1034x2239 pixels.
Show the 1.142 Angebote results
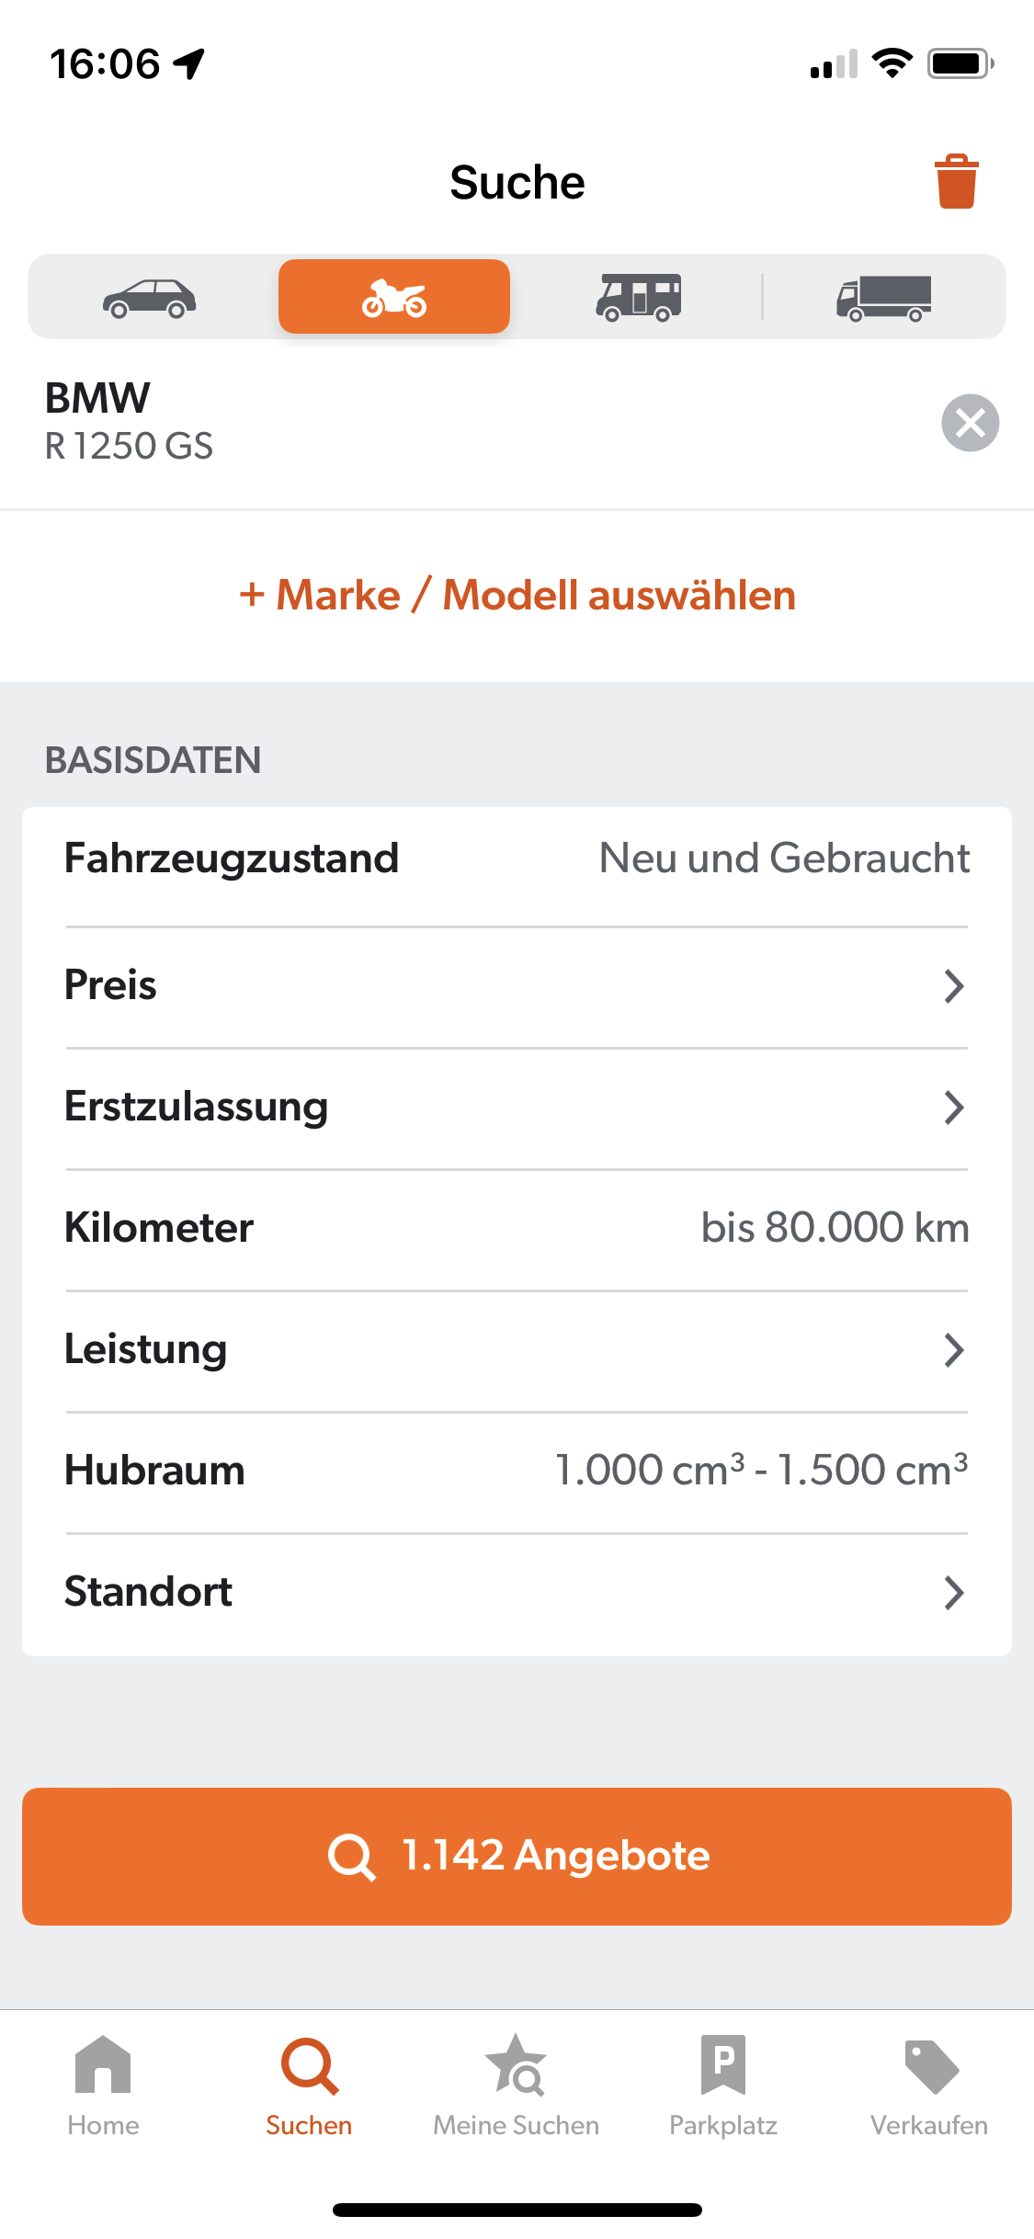517,1857
